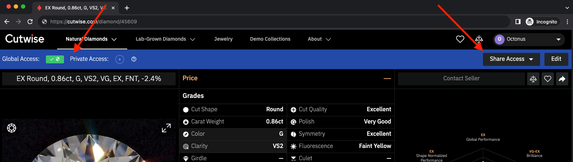Click the Private Access help question icon
Image resolution: width=573 pixels, height=162 pixels.
[134, 59]
